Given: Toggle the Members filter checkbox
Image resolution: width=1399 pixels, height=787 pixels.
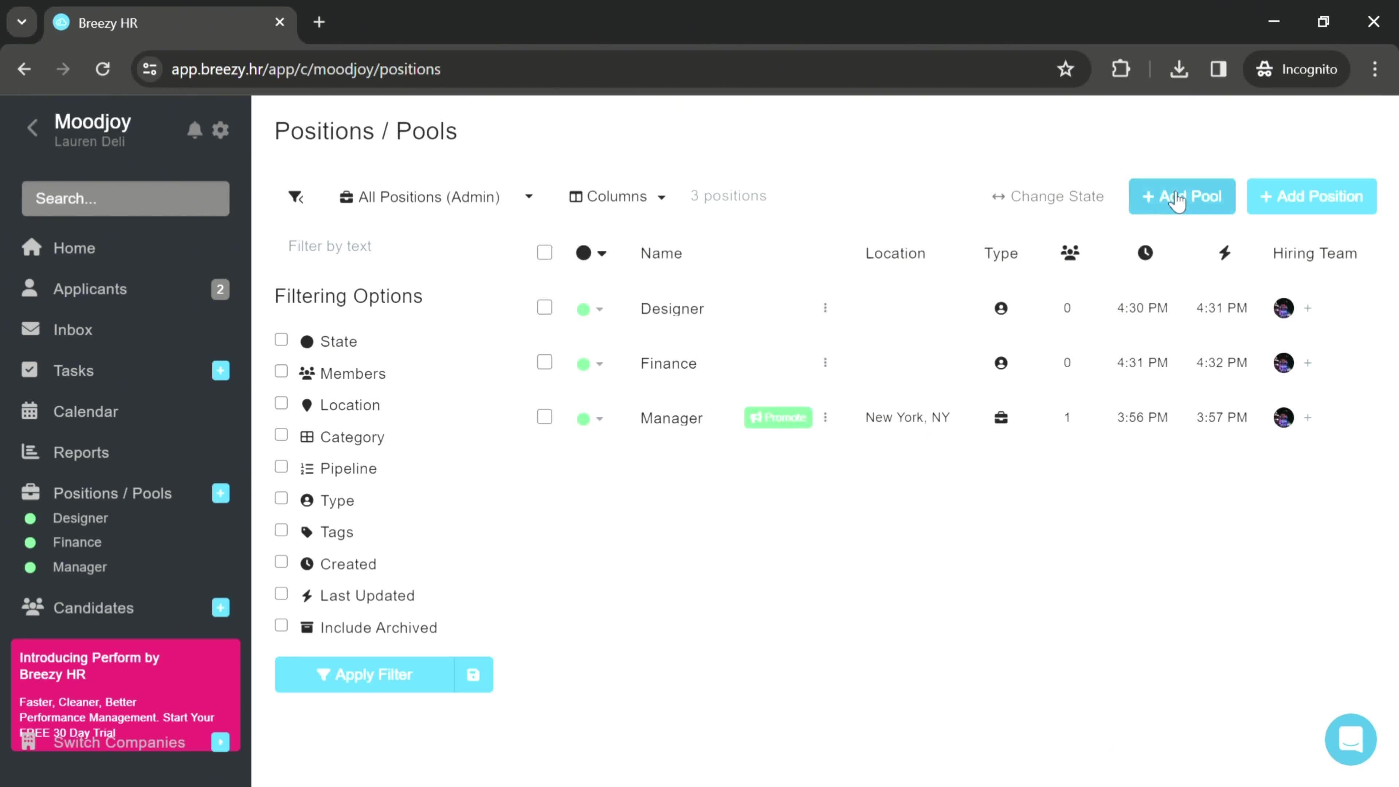Looking at the screenshot, I should [x=282, y=372].
